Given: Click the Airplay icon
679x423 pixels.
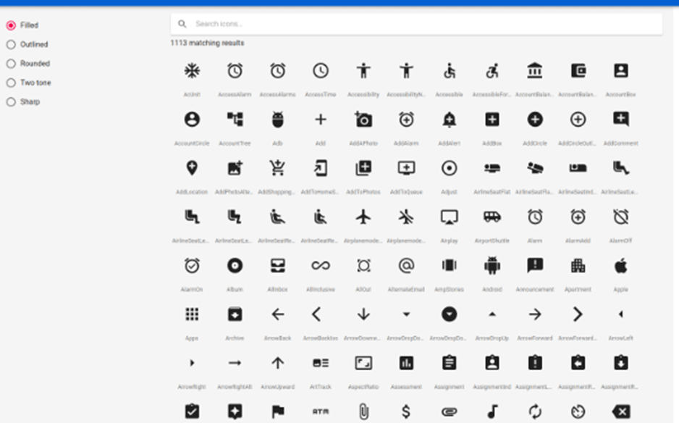Looking at the screenshot, I should pos(449,217).
